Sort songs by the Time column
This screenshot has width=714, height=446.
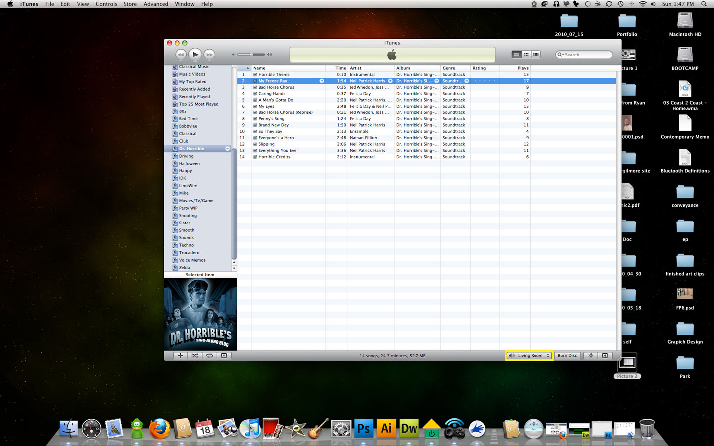pyautogui.click(x=337, y=68)
